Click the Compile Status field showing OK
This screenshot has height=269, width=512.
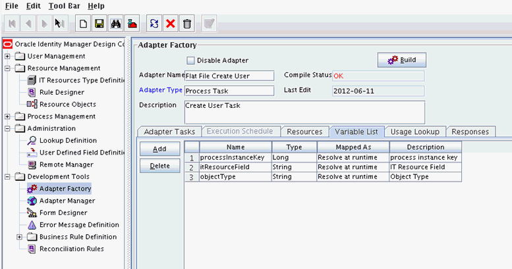tap(378, 76)
